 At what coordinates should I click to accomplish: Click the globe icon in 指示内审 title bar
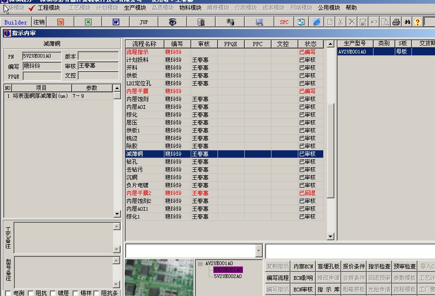coord(7,33)
